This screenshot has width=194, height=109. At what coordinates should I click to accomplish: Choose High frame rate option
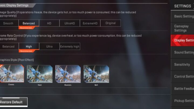pyautogui.click(x=29, y=46)
